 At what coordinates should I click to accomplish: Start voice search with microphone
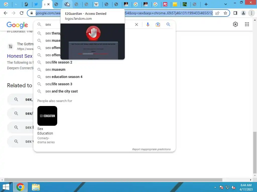(148, 24)
